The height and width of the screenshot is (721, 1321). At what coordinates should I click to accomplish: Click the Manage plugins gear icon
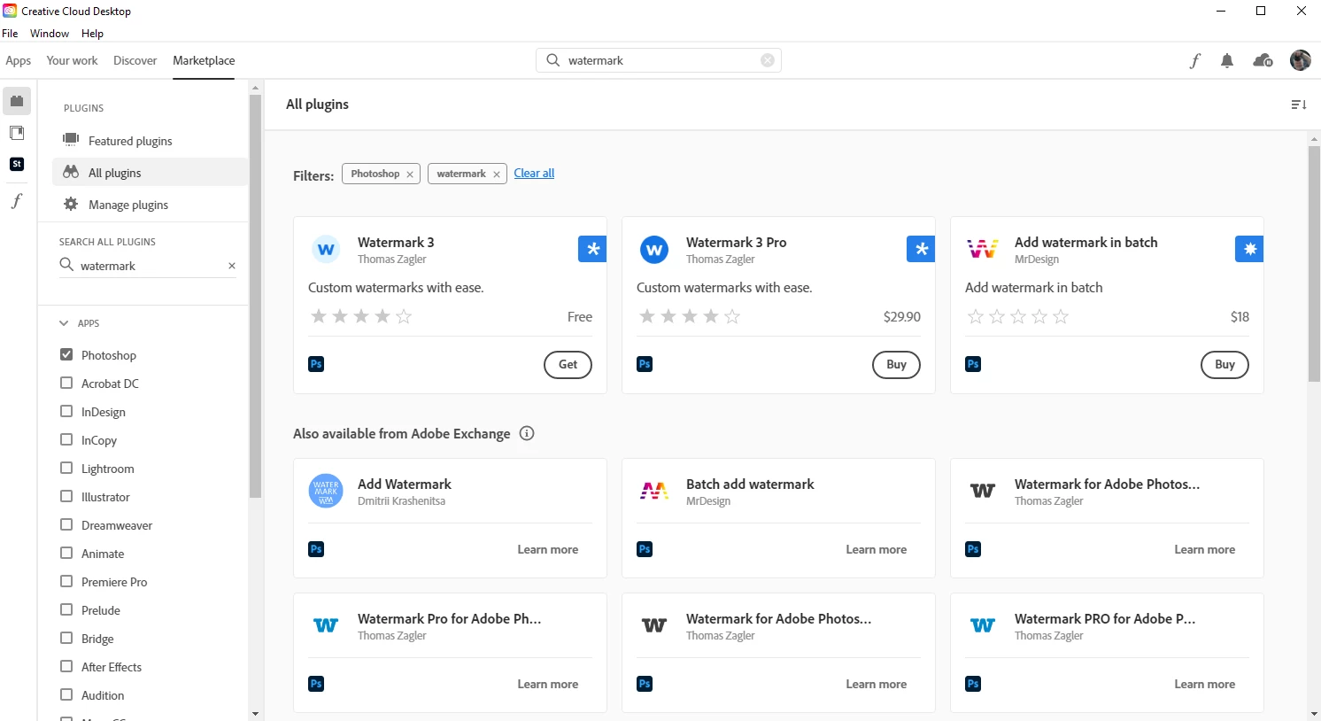pos(71,205)
